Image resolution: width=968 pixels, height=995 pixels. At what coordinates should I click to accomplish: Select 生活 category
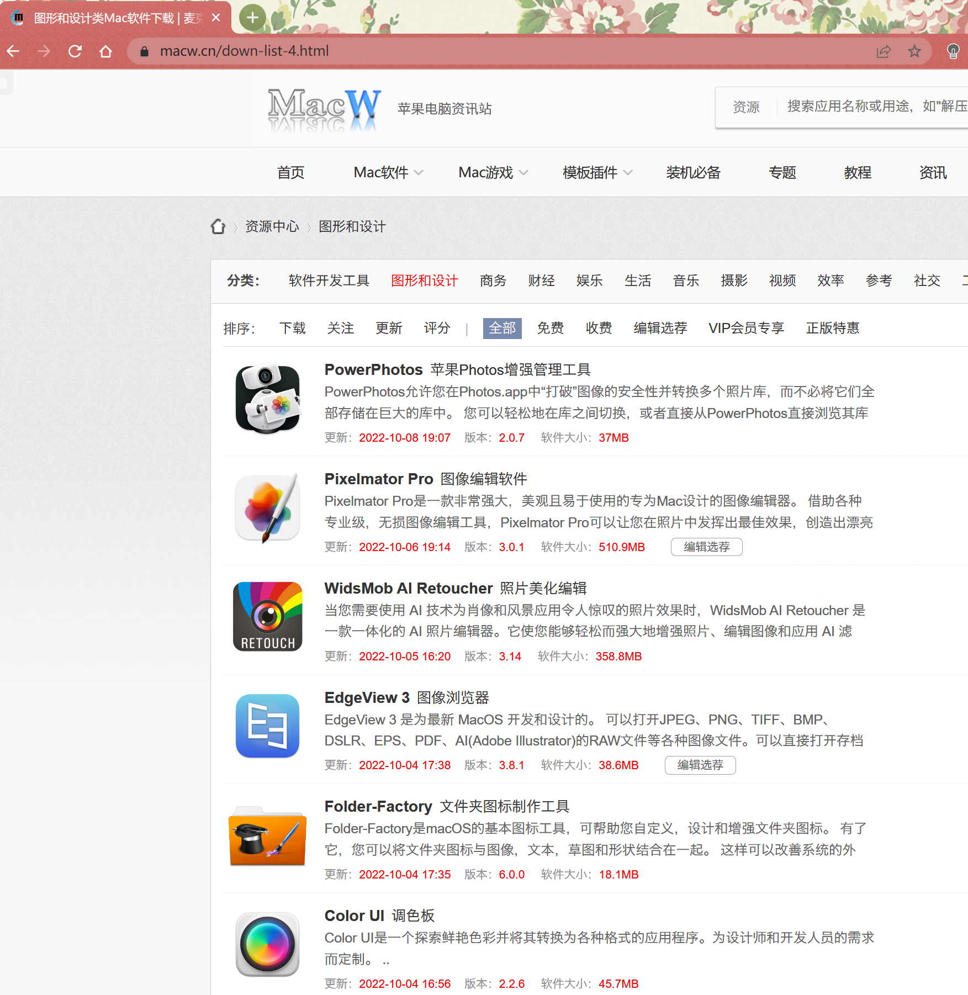(638, 280)
